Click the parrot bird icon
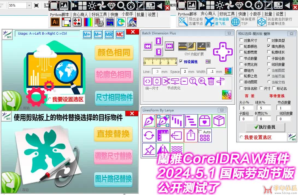Screen dimensions: 298x195 point(121,22)
